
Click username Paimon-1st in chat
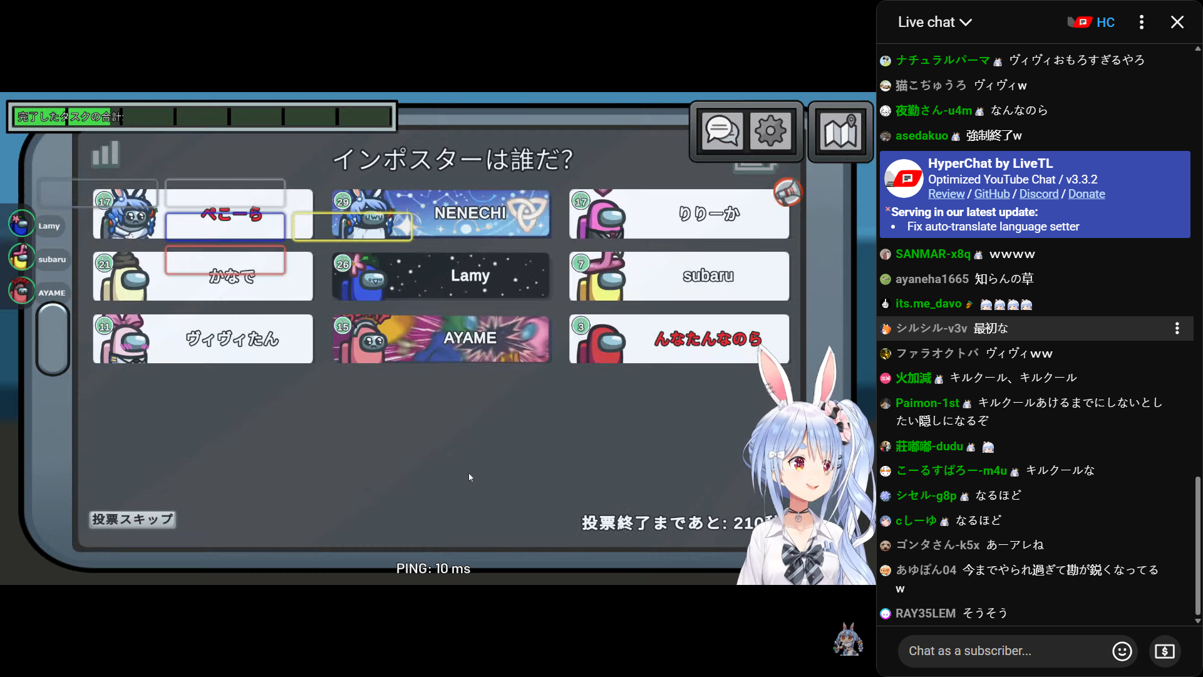[x=927, y=403]
